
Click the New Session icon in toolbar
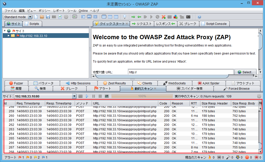coord(36,17)
